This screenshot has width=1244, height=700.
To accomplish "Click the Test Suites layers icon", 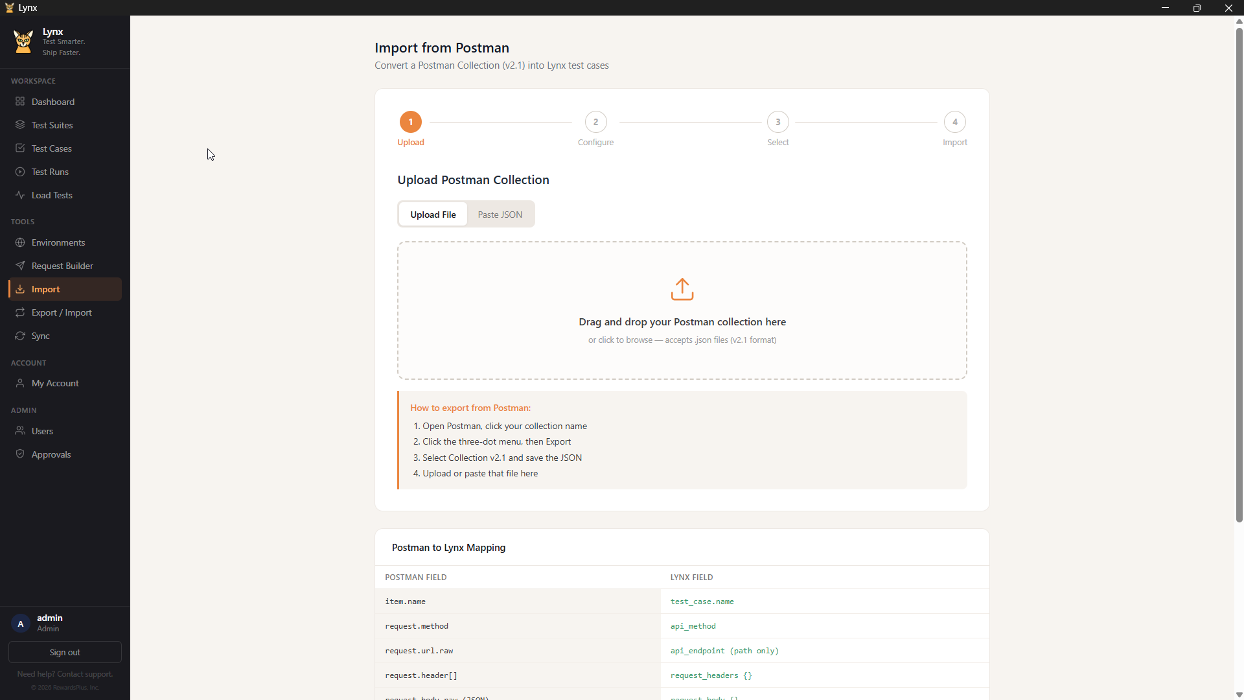I will [x=20, y=125].
